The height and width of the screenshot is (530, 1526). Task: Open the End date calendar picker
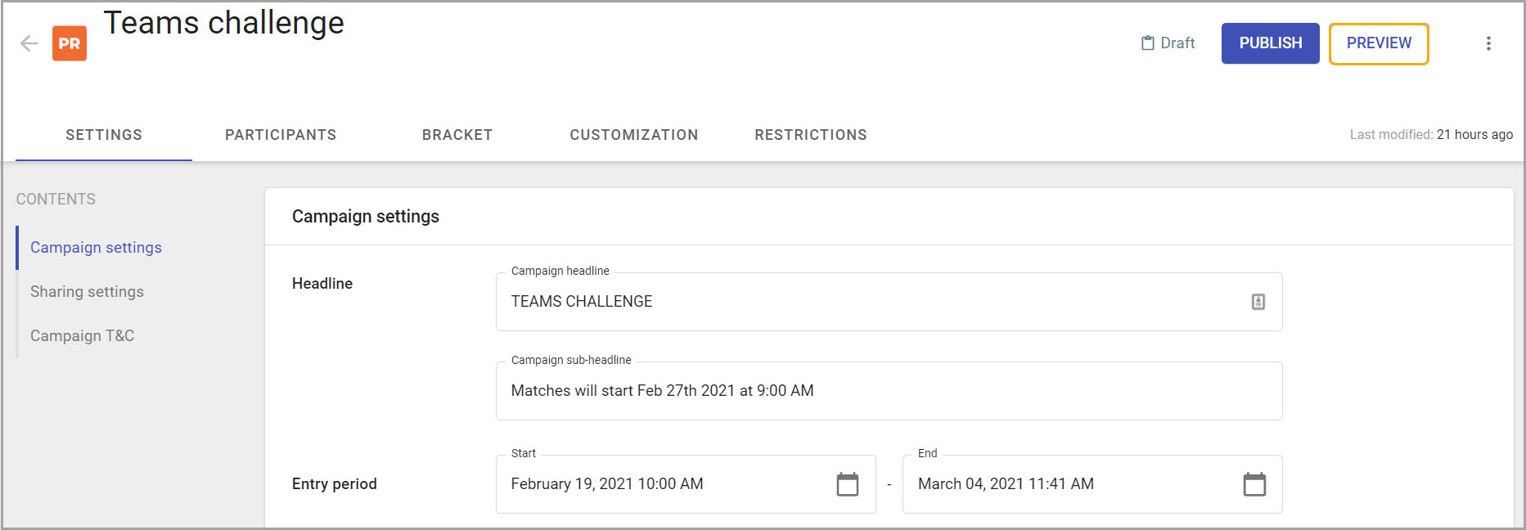coord(1254,484)
